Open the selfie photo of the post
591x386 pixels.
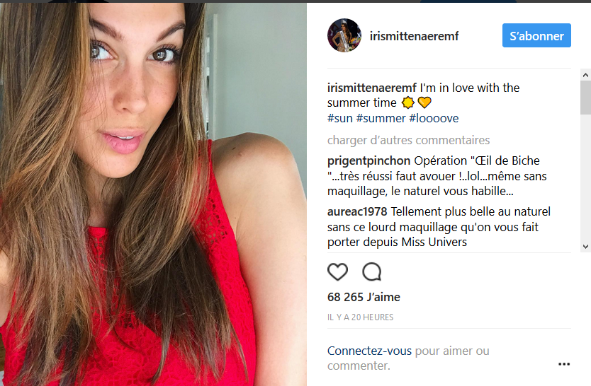(x=153, y=194)
